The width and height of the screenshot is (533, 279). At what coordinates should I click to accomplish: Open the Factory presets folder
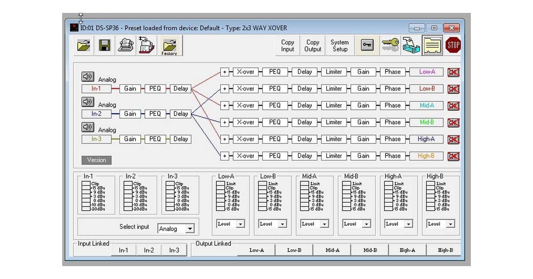click(x=169, y=46)
